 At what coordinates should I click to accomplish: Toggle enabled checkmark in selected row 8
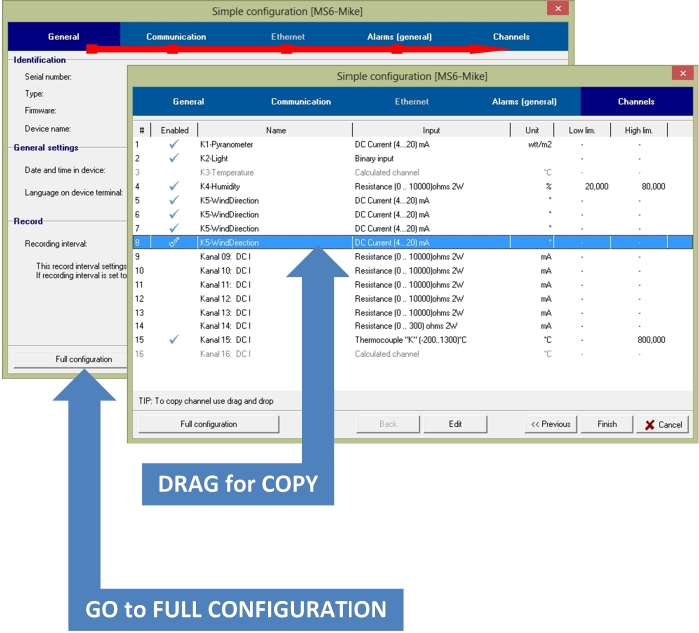[174, 242]
